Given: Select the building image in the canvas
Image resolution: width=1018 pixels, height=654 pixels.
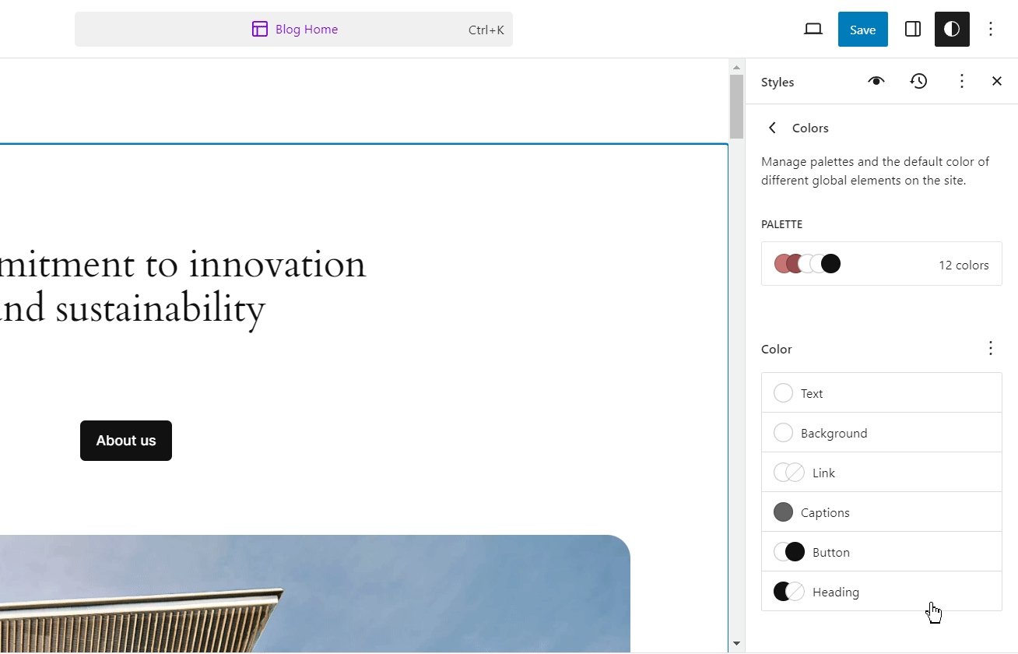Looking at the screenshot, I should click(314, 593).
